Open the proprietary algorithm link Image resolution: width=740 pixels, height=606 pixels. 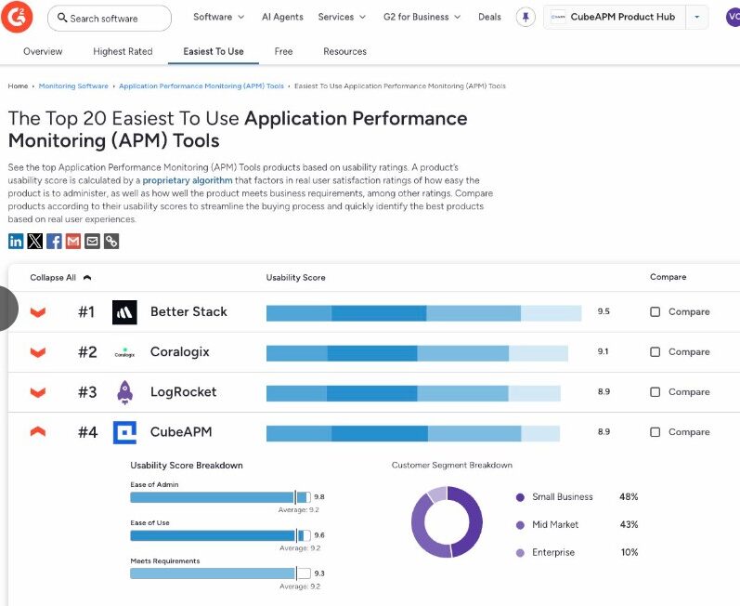[188, 180]
